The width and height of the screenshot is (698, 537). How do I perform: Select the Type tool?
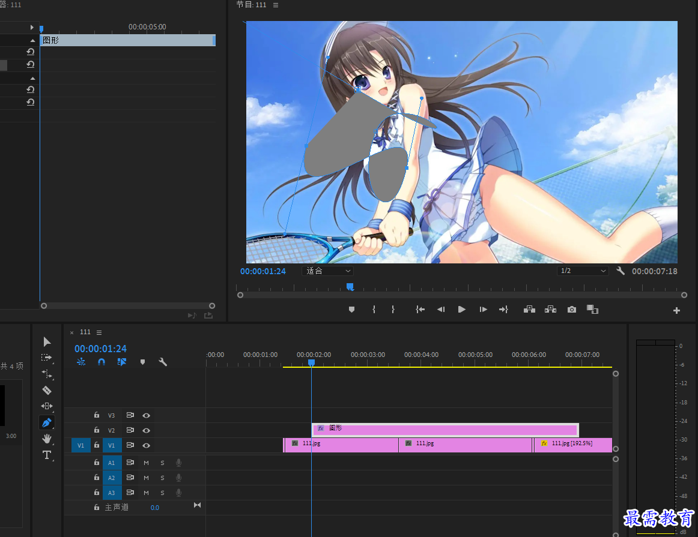47,455
